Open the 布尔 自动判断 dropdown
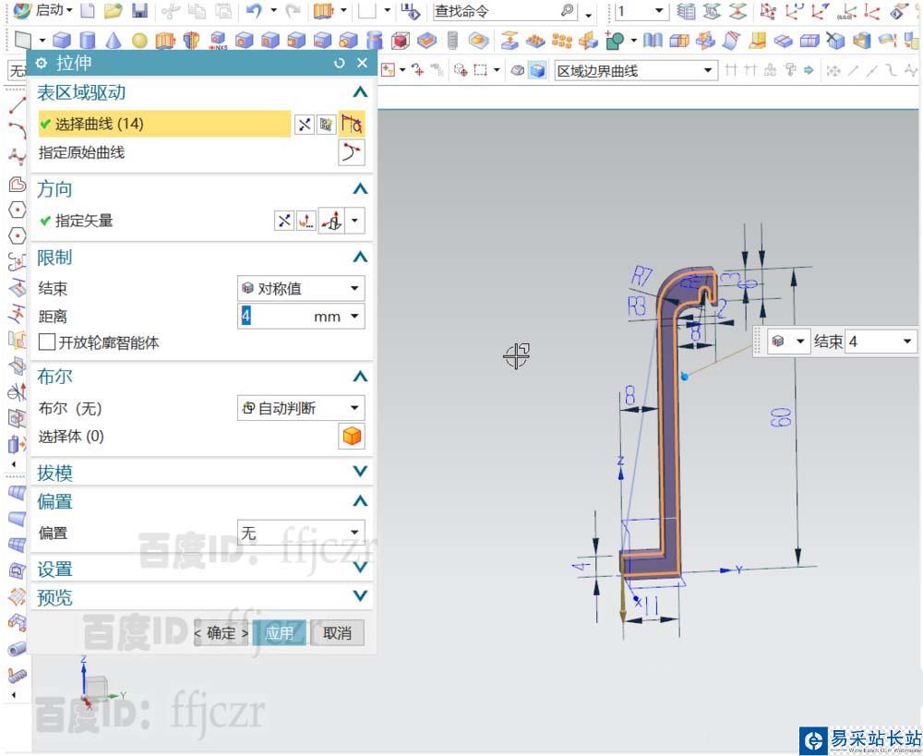923x756 pixels. coord(301,408)
